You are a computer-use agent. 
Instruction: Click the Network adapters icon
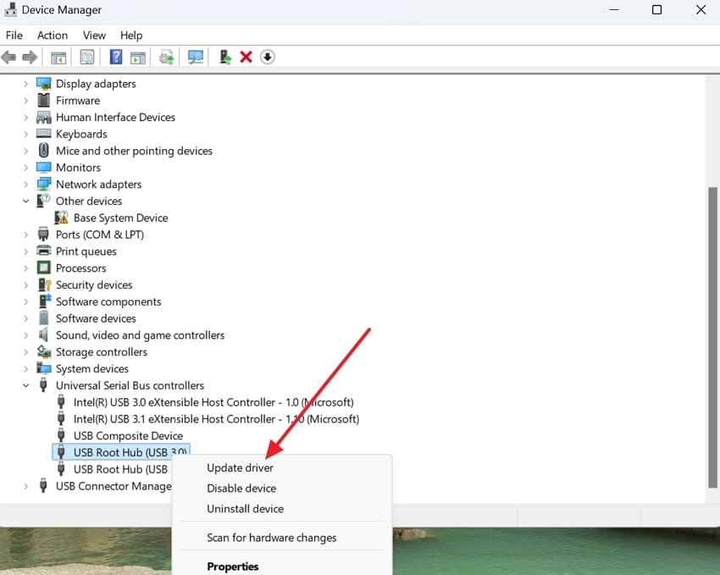(43, 184)
